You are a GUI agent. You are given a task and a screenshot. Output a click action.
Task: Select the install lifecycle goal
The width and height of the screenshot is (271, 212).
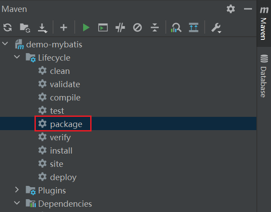tap(61, 150)
